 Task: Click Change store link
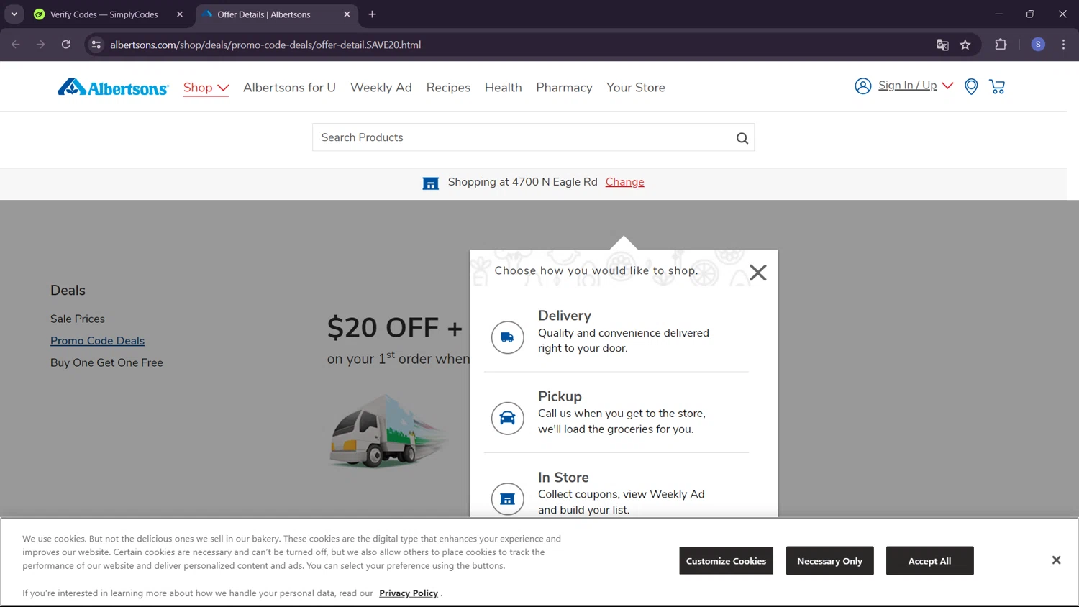click(x=624, y=182)
